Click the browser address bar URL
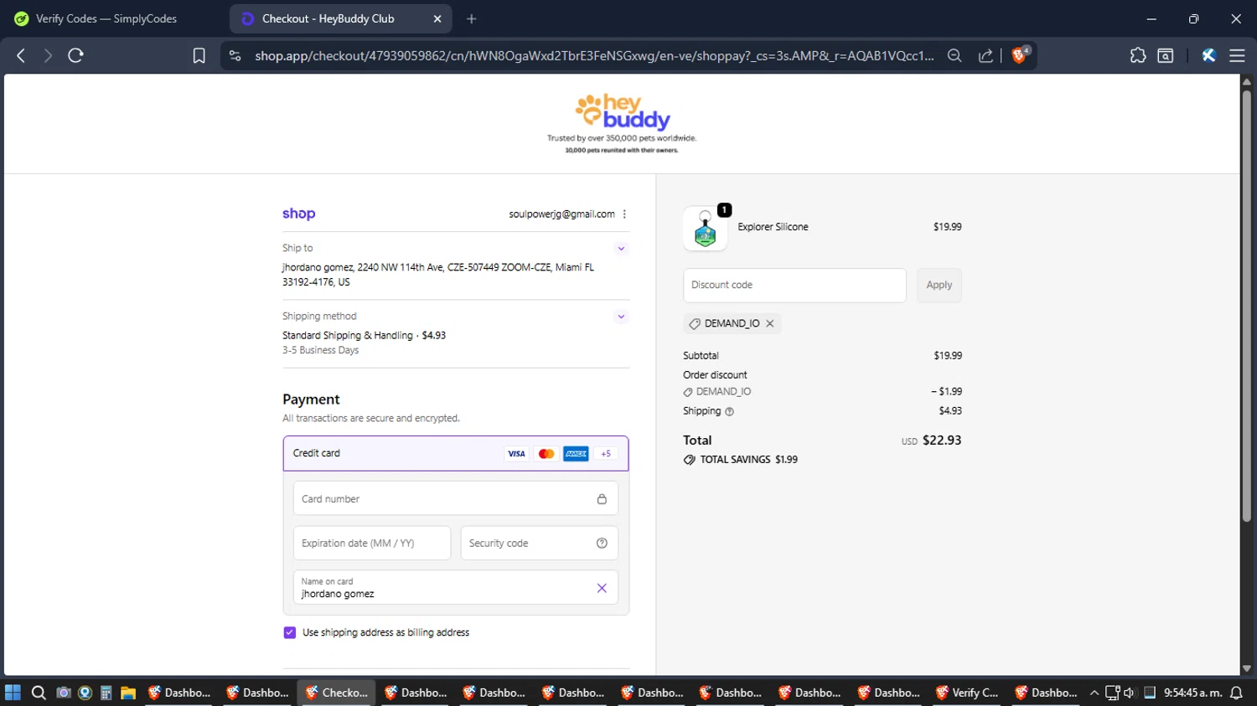The image size is (1257, 706). tap(594, 55)
